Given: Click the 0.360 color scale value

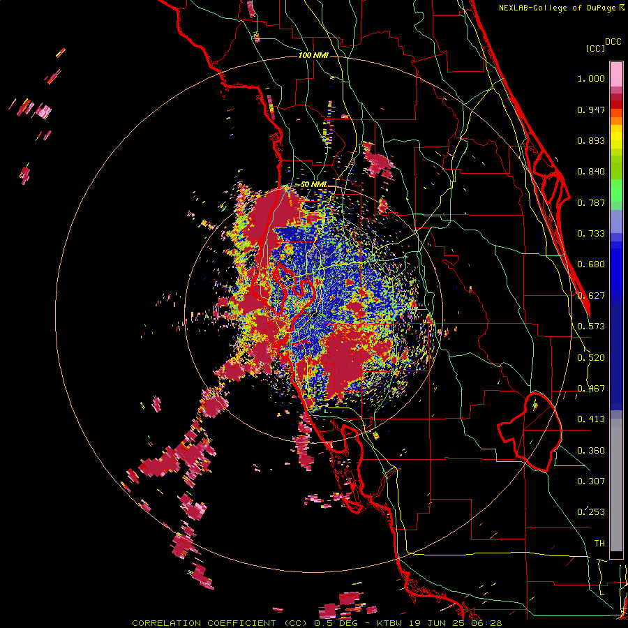Looking at the screenshot, I should tap(591, 451).
